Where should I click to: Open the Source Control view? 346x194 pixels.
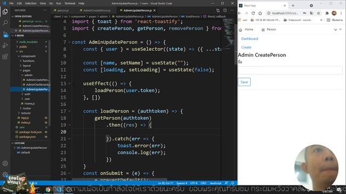pos(5,34)
